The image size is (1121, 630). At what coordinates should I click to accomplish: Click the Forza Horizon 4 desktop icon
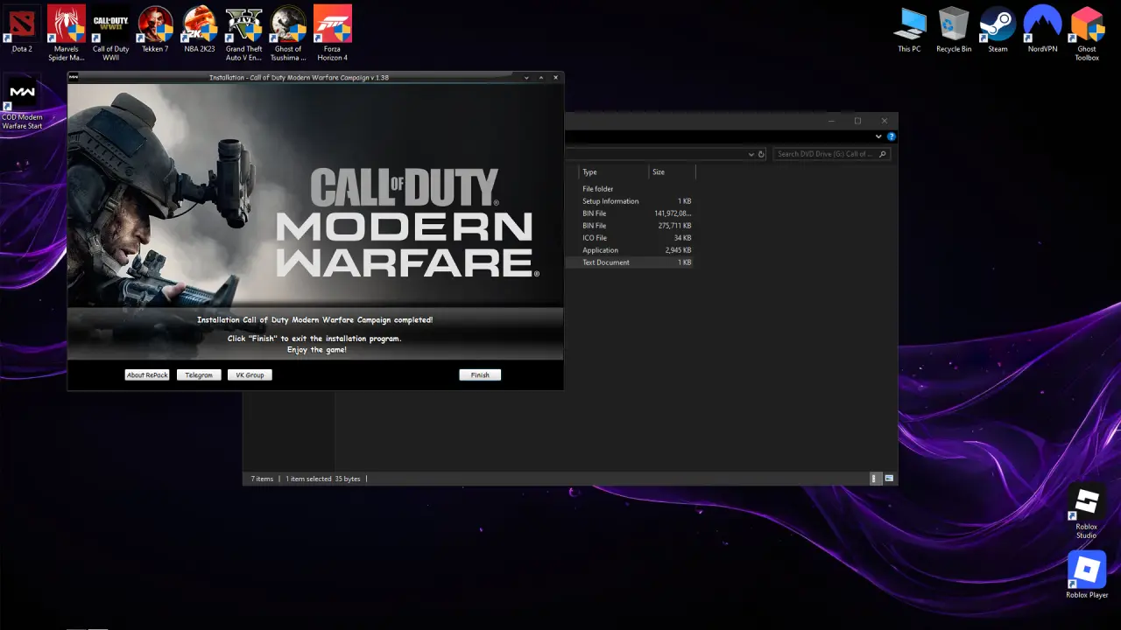click(333, 33)
